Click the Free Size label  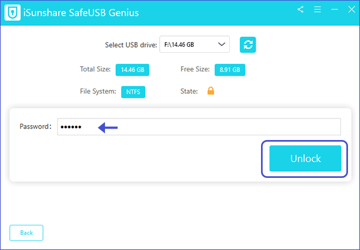click(x=195, y=69)
